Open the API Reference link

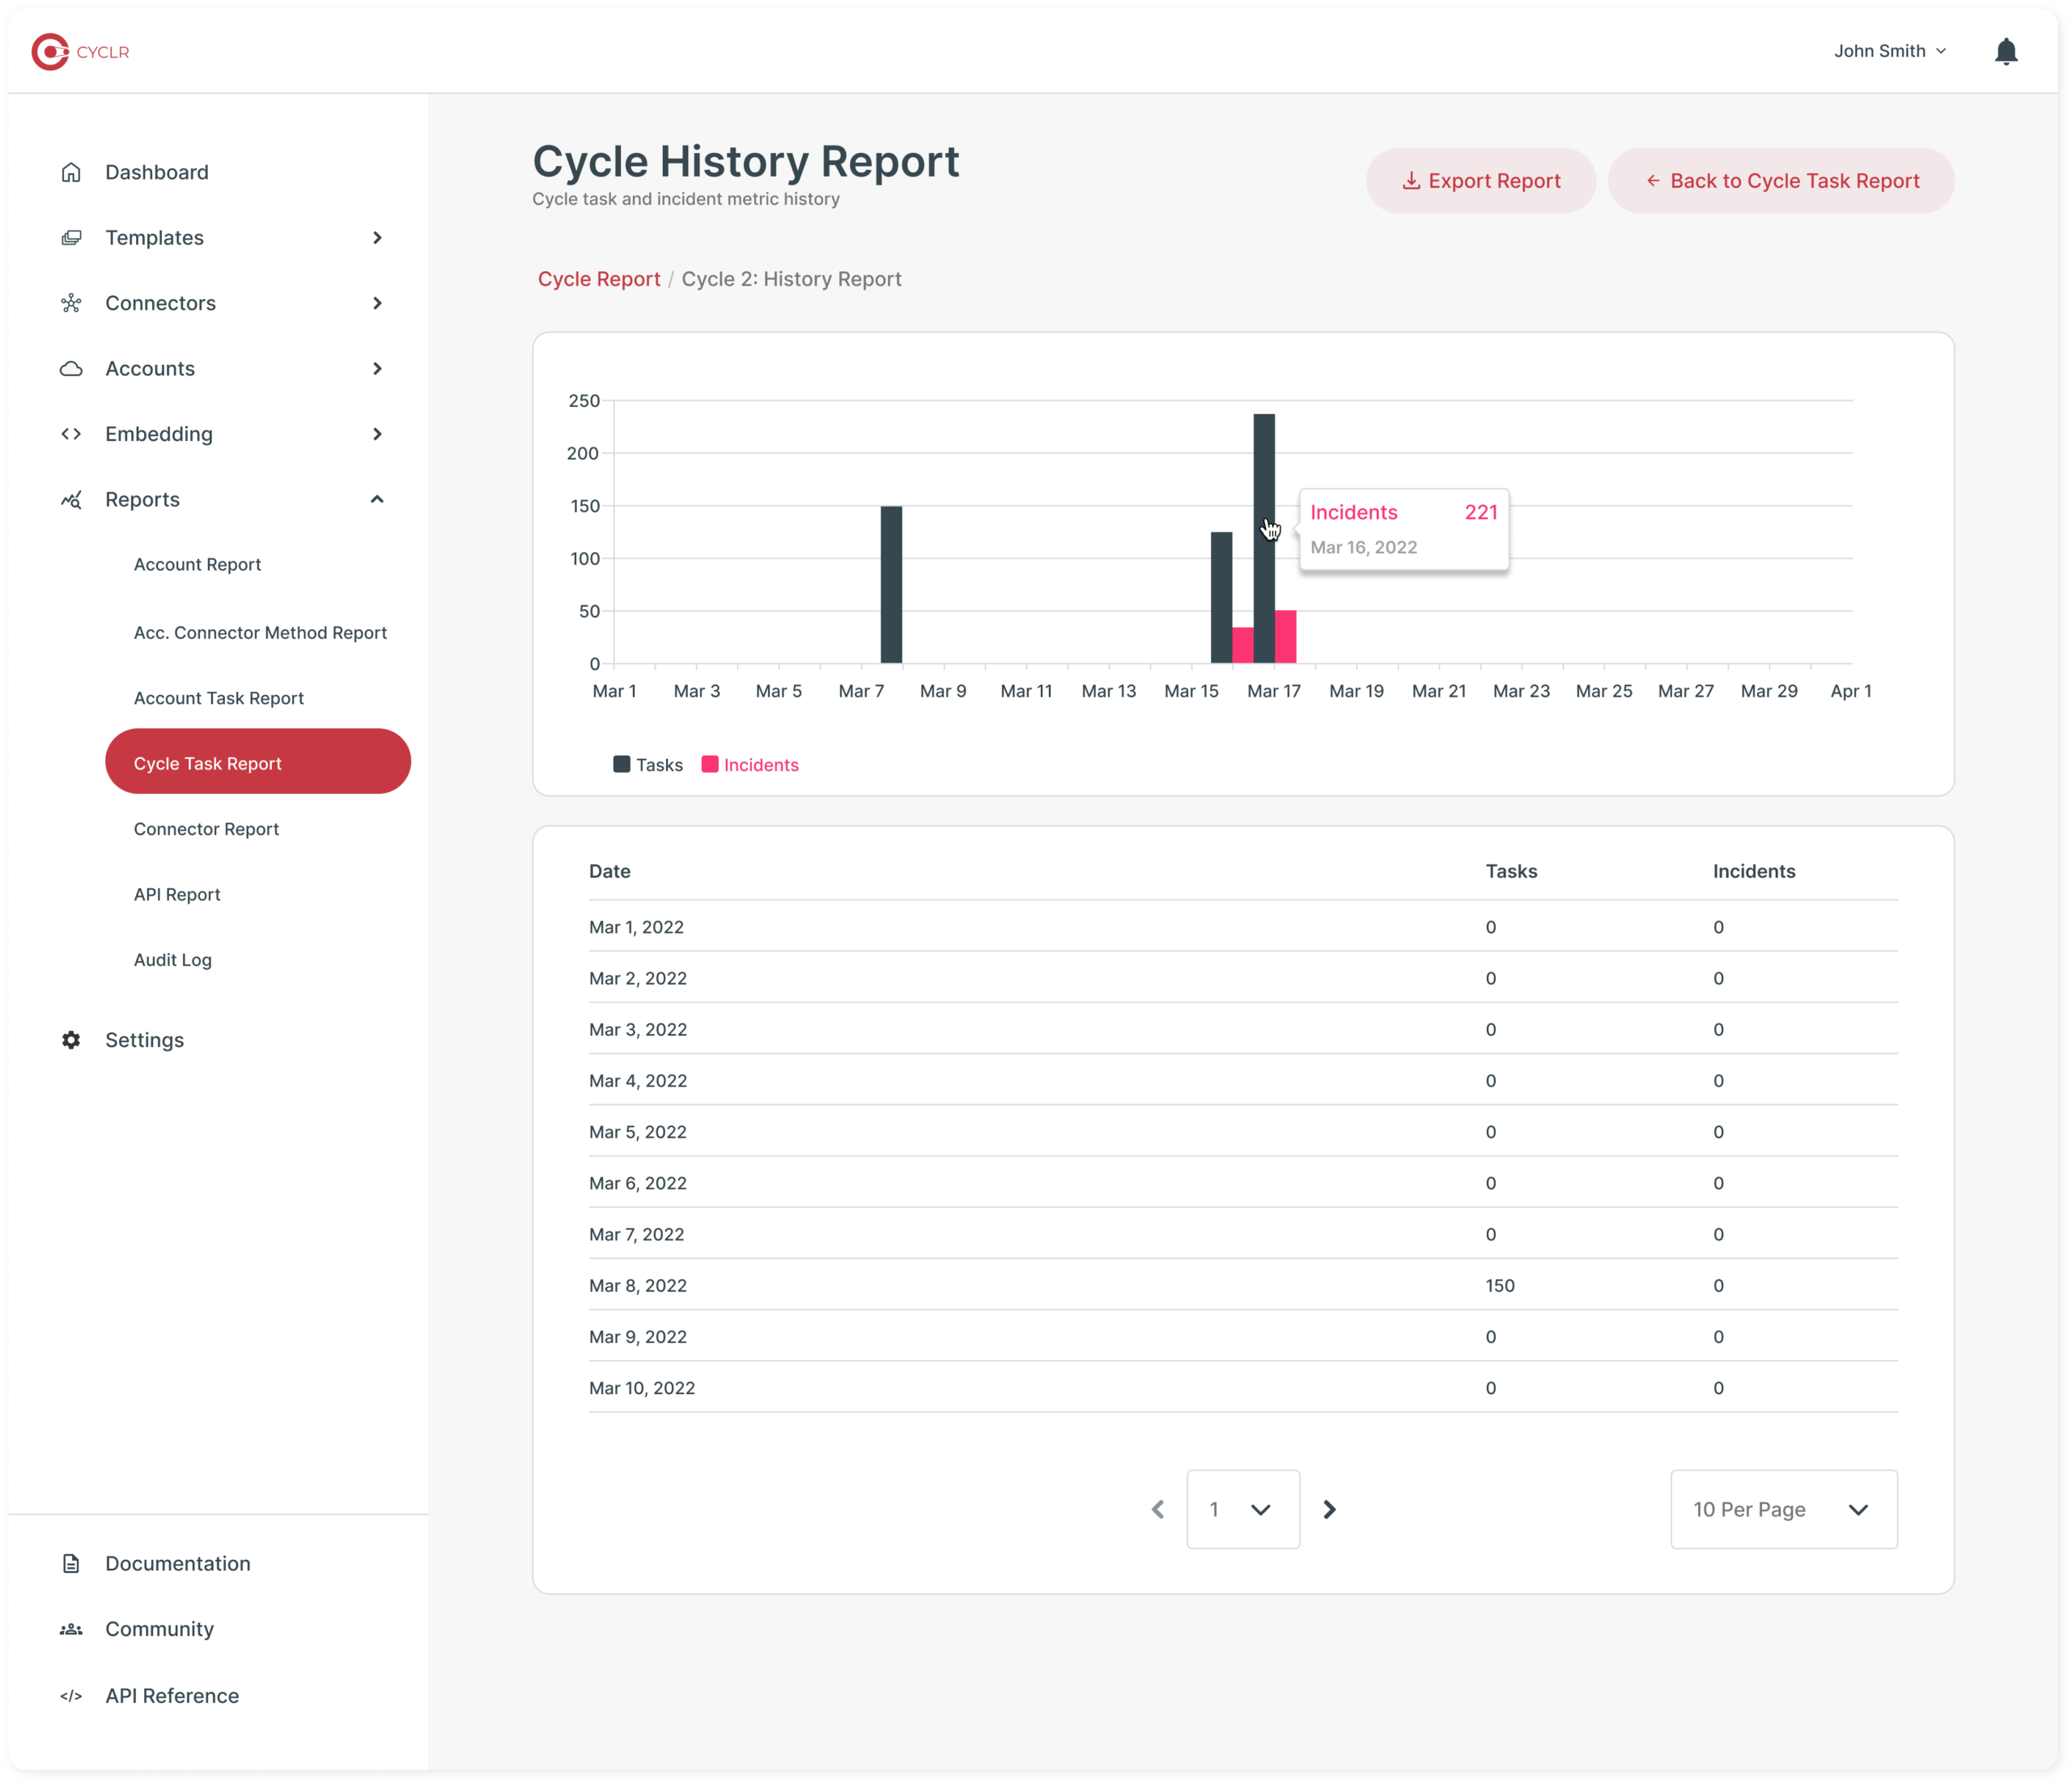(172, 1696)
